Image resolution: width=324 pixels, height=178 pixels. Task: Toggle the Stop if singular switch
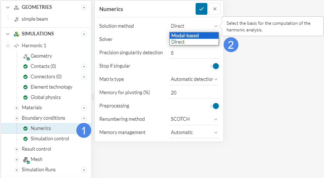214,66
